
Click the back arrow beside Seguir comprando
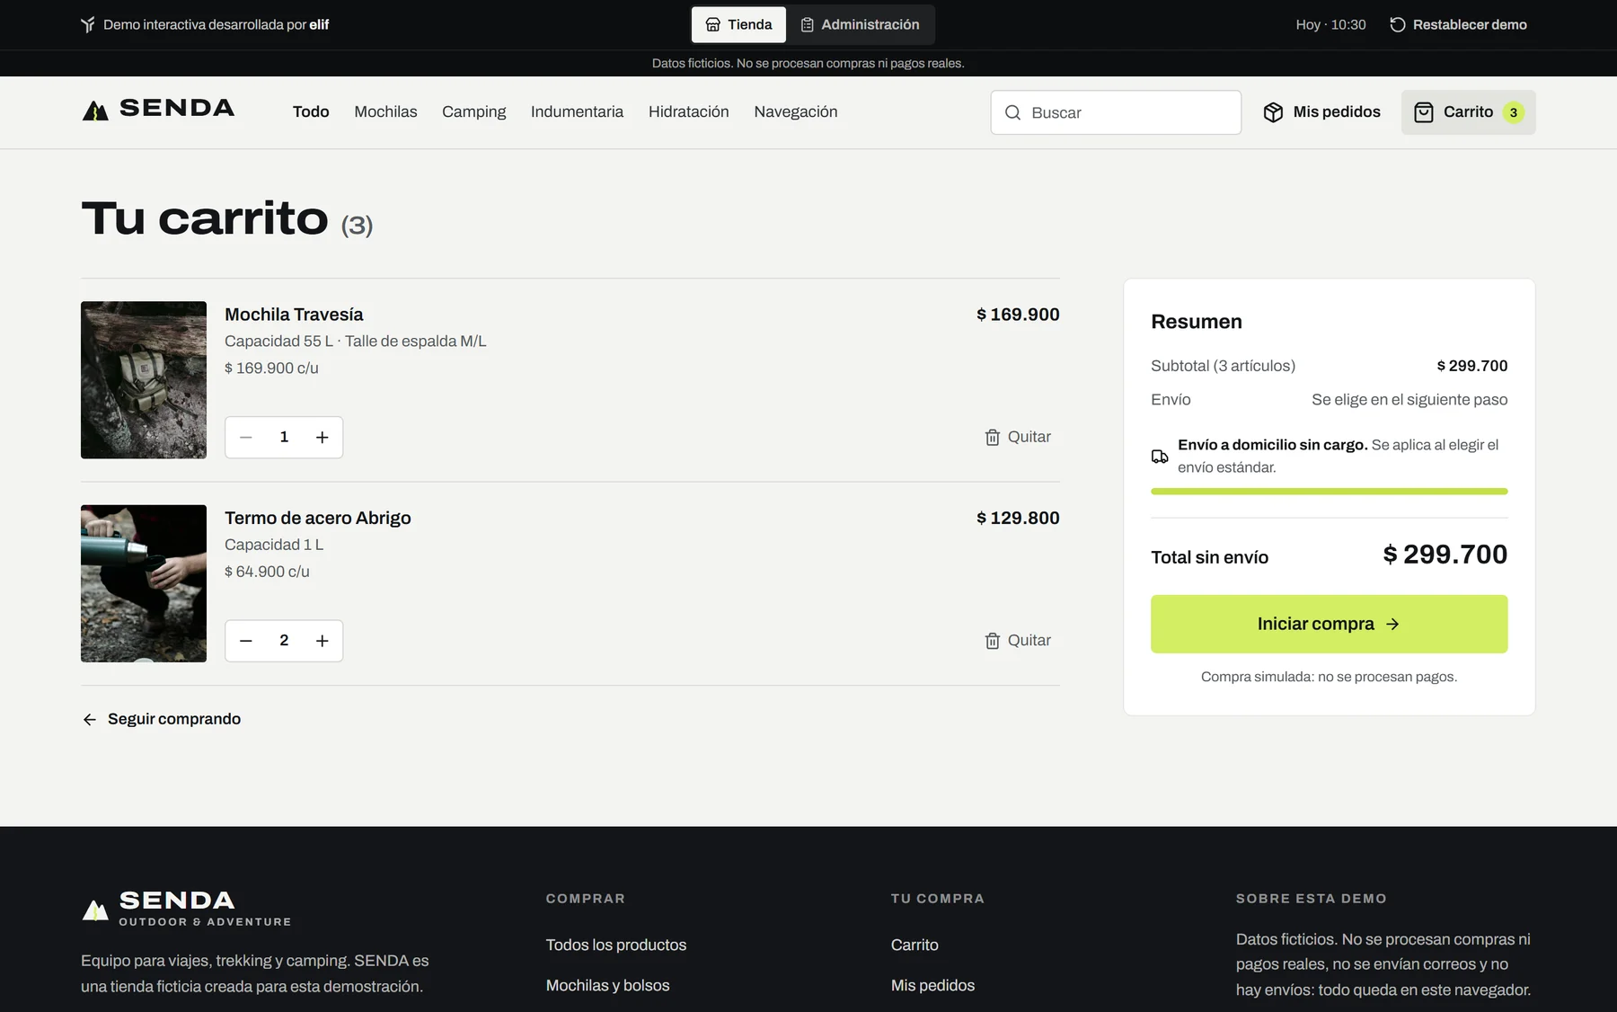coord(90,719)
